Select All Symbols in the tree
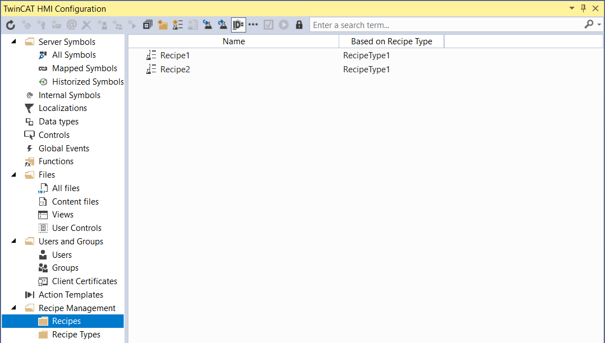Viewport: 605px width, 343px height. click(73, 55)
